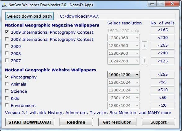Screen dimensions: 182x131
Task: Open resolution dropdown in the 2009 row
Action: 123,45
